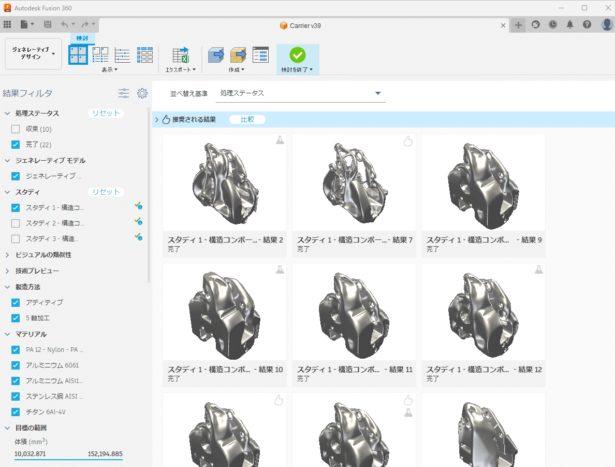This screenshot has width=615, height=467.
Task: Switch to thumbnail view
Action: (x=78, y=55)
